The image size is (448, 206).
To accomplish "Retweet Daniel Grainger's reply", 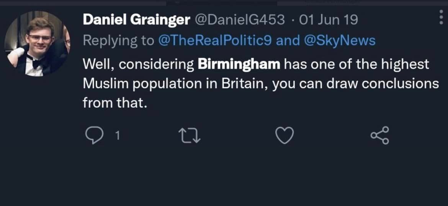I will (190, 135).
